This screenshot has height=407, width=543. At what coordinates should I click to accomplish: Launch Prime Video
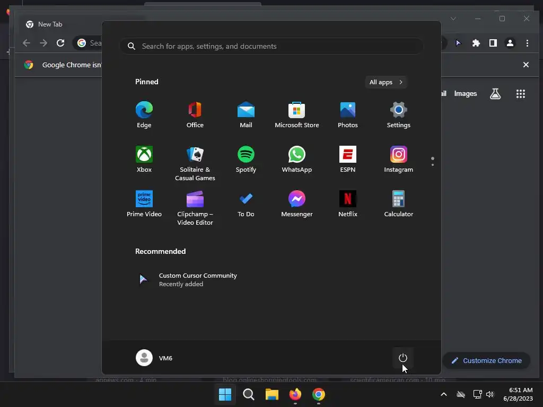144,204
